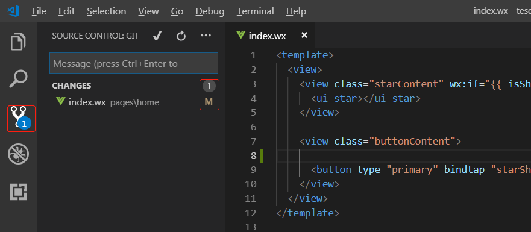Open the Go menu
Image resolution: width=531 pixels, height=232 pixels.
coord(177,11)
